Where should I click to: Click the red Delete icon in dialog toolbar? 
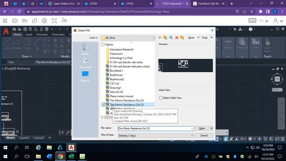[x=177, y=38]
